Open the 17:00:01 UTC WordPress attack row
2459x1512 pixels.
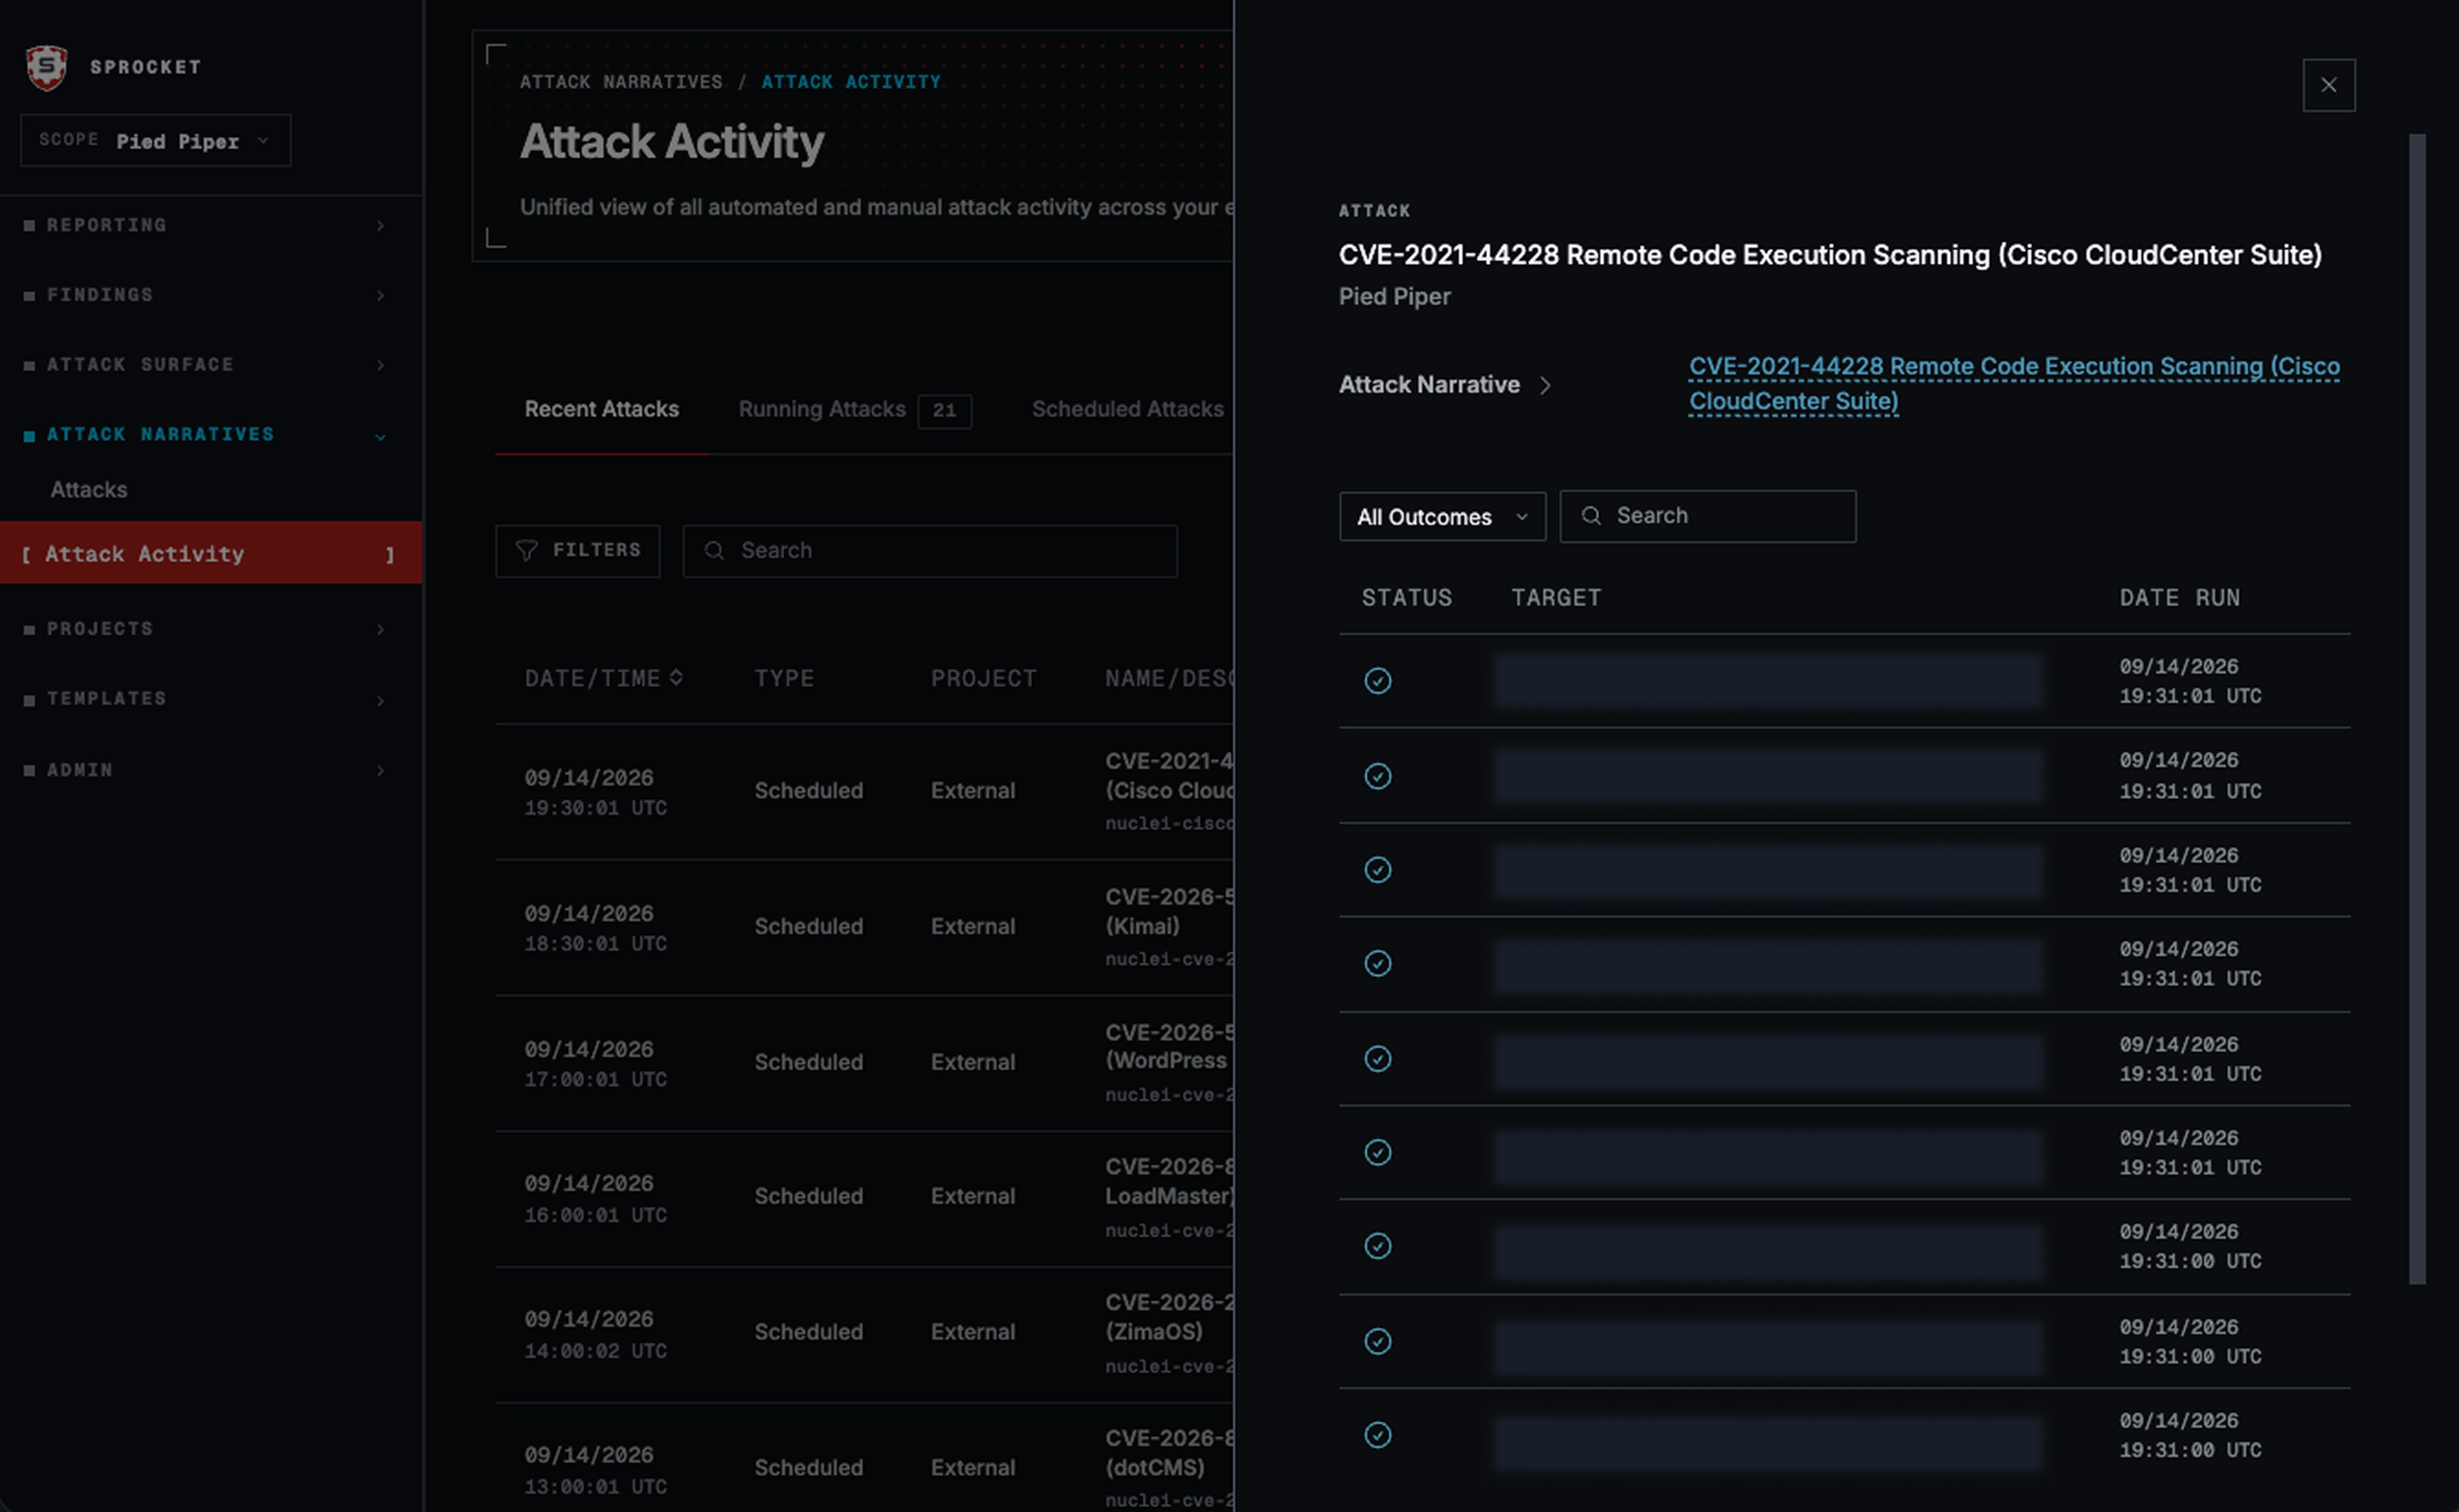pyautogui.click(x=864, y=1063)
